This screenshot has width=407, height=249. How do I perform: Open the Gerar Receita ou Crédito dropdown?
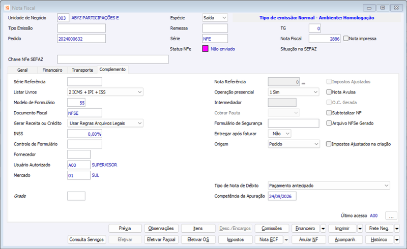pos(105,123)
